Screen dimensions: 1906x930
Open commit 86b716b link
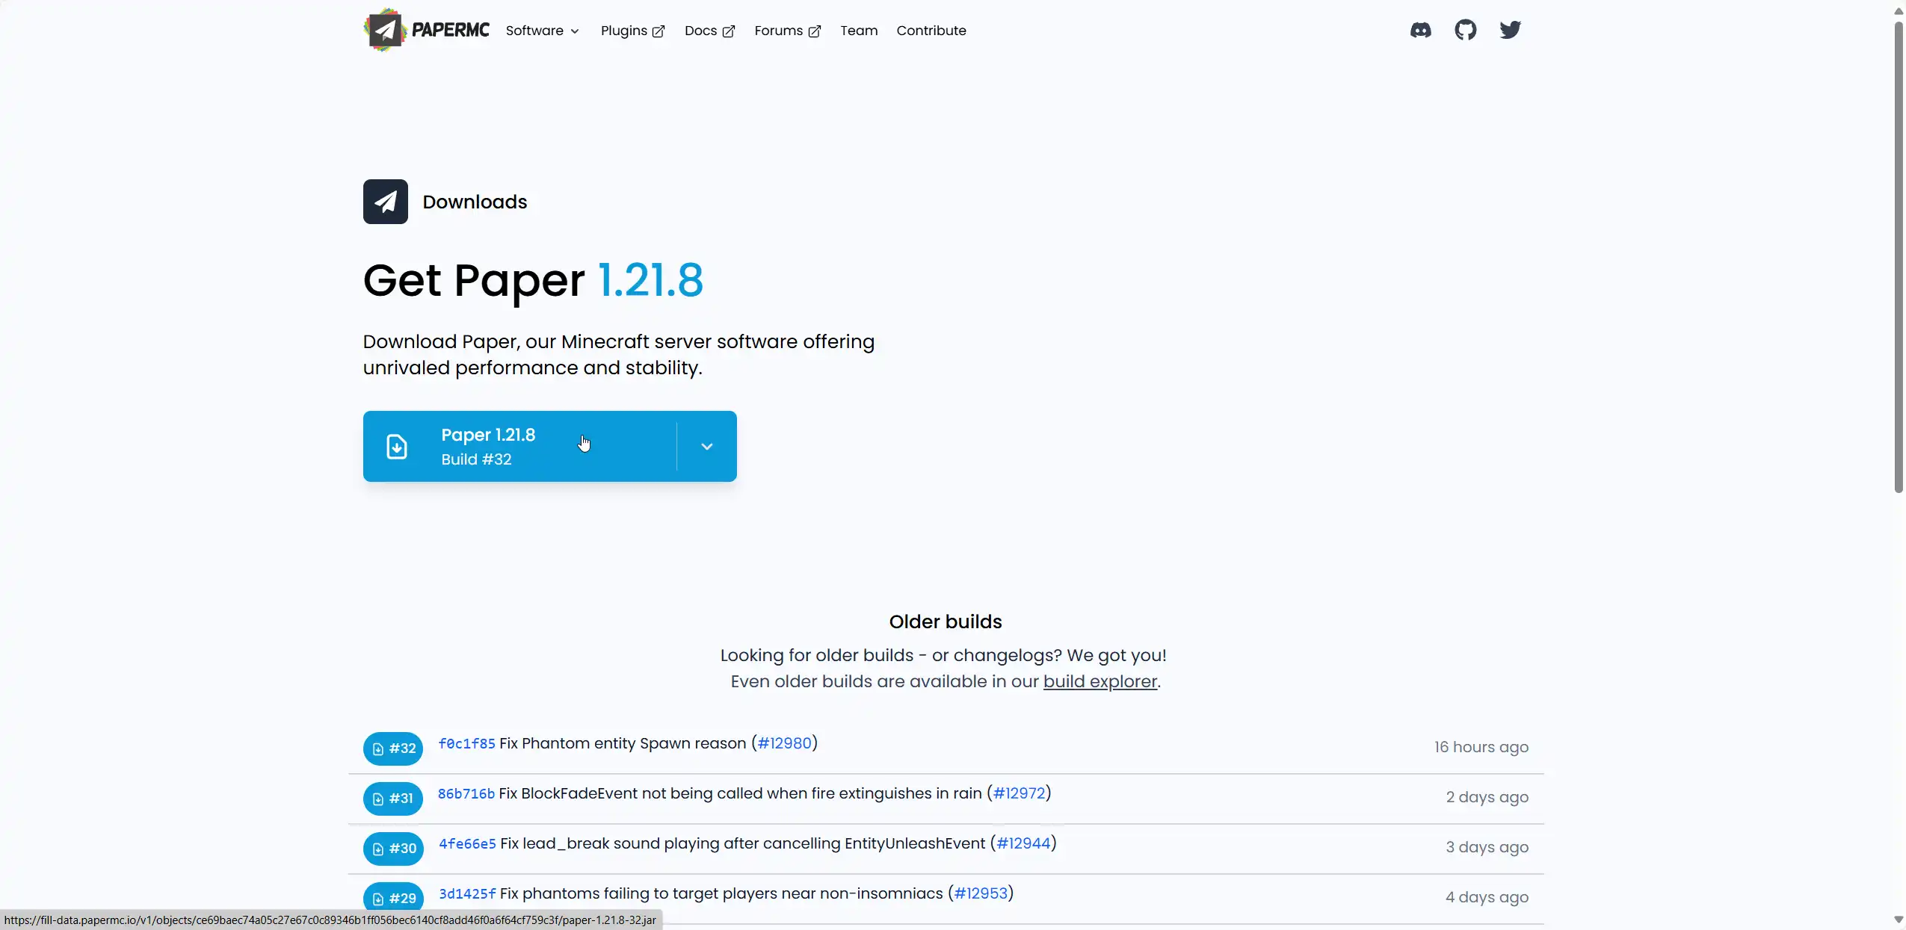coord(466,793)
